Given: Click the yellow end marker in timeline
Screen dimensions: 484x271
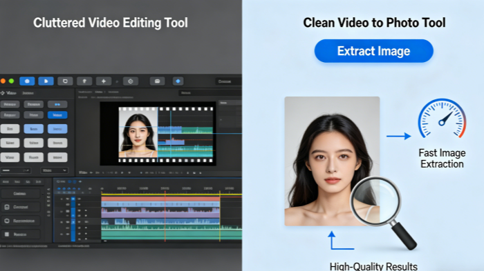Looking at the screenshot, I should 220,216.
